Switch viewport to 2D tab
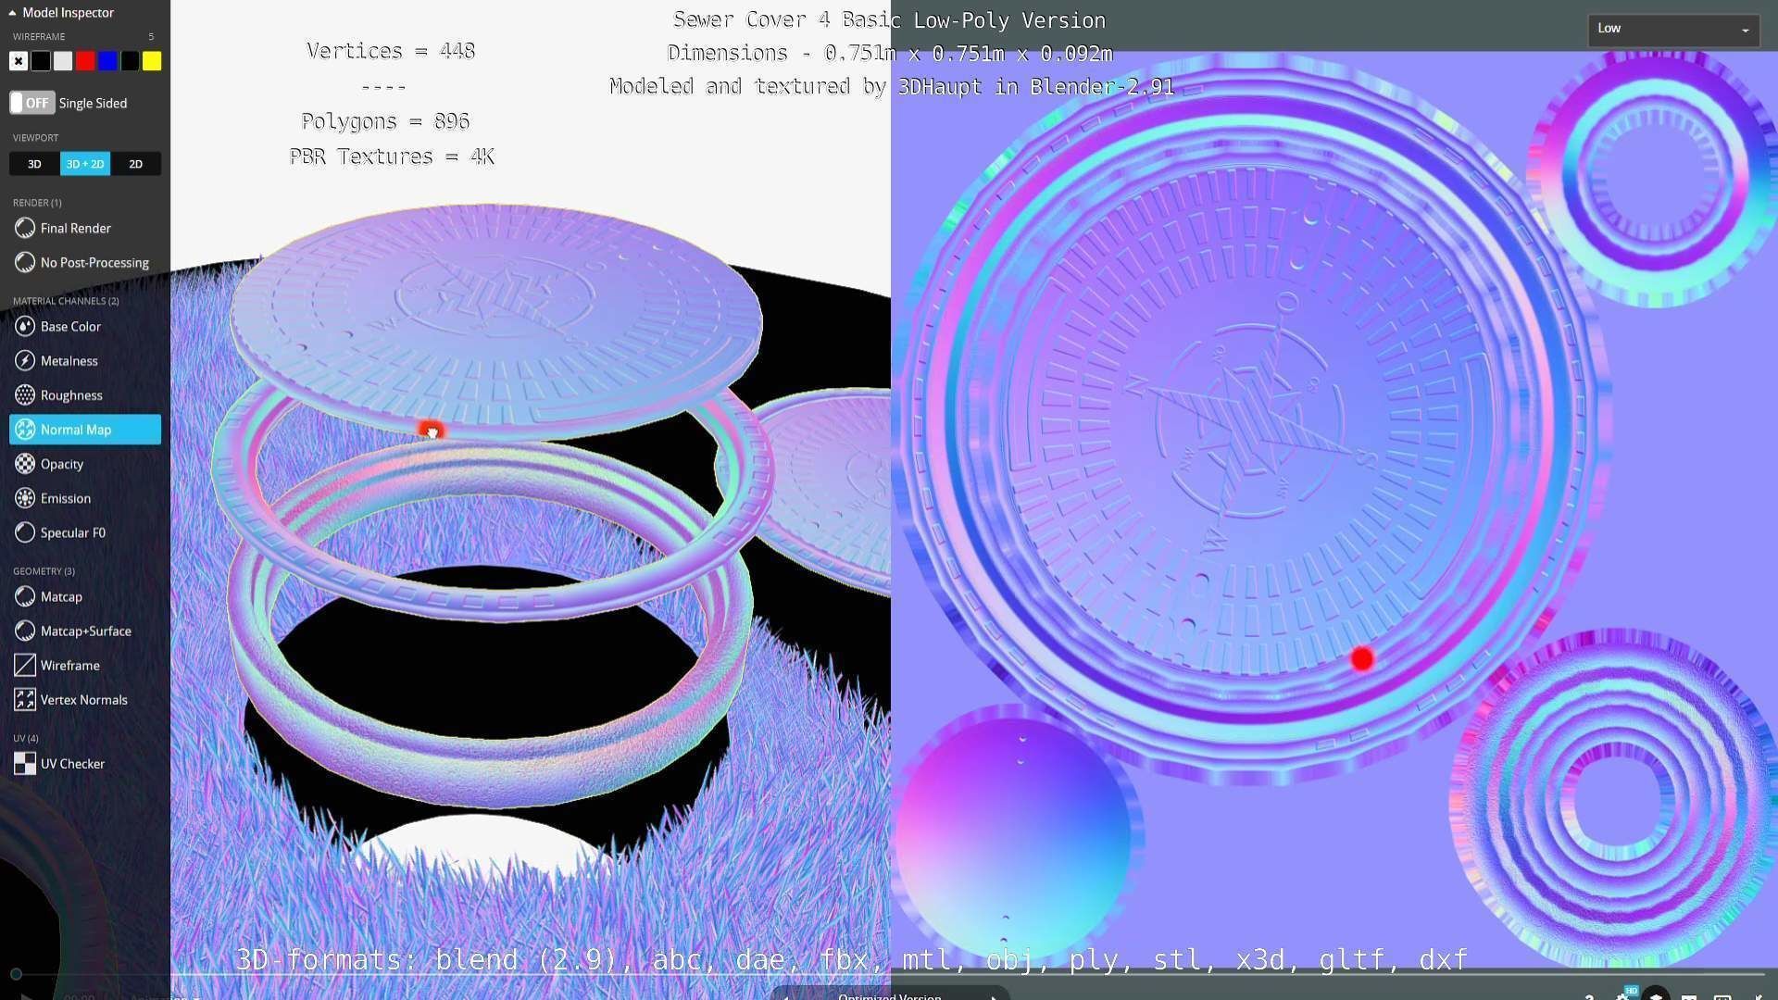 [135, 164]
